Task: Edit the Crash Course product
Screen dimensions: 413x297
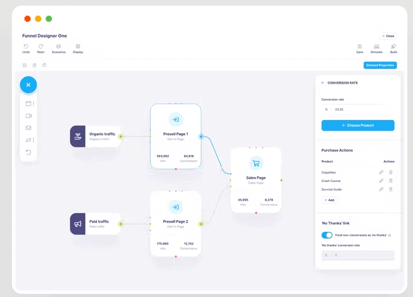Action: coord(381,181)
